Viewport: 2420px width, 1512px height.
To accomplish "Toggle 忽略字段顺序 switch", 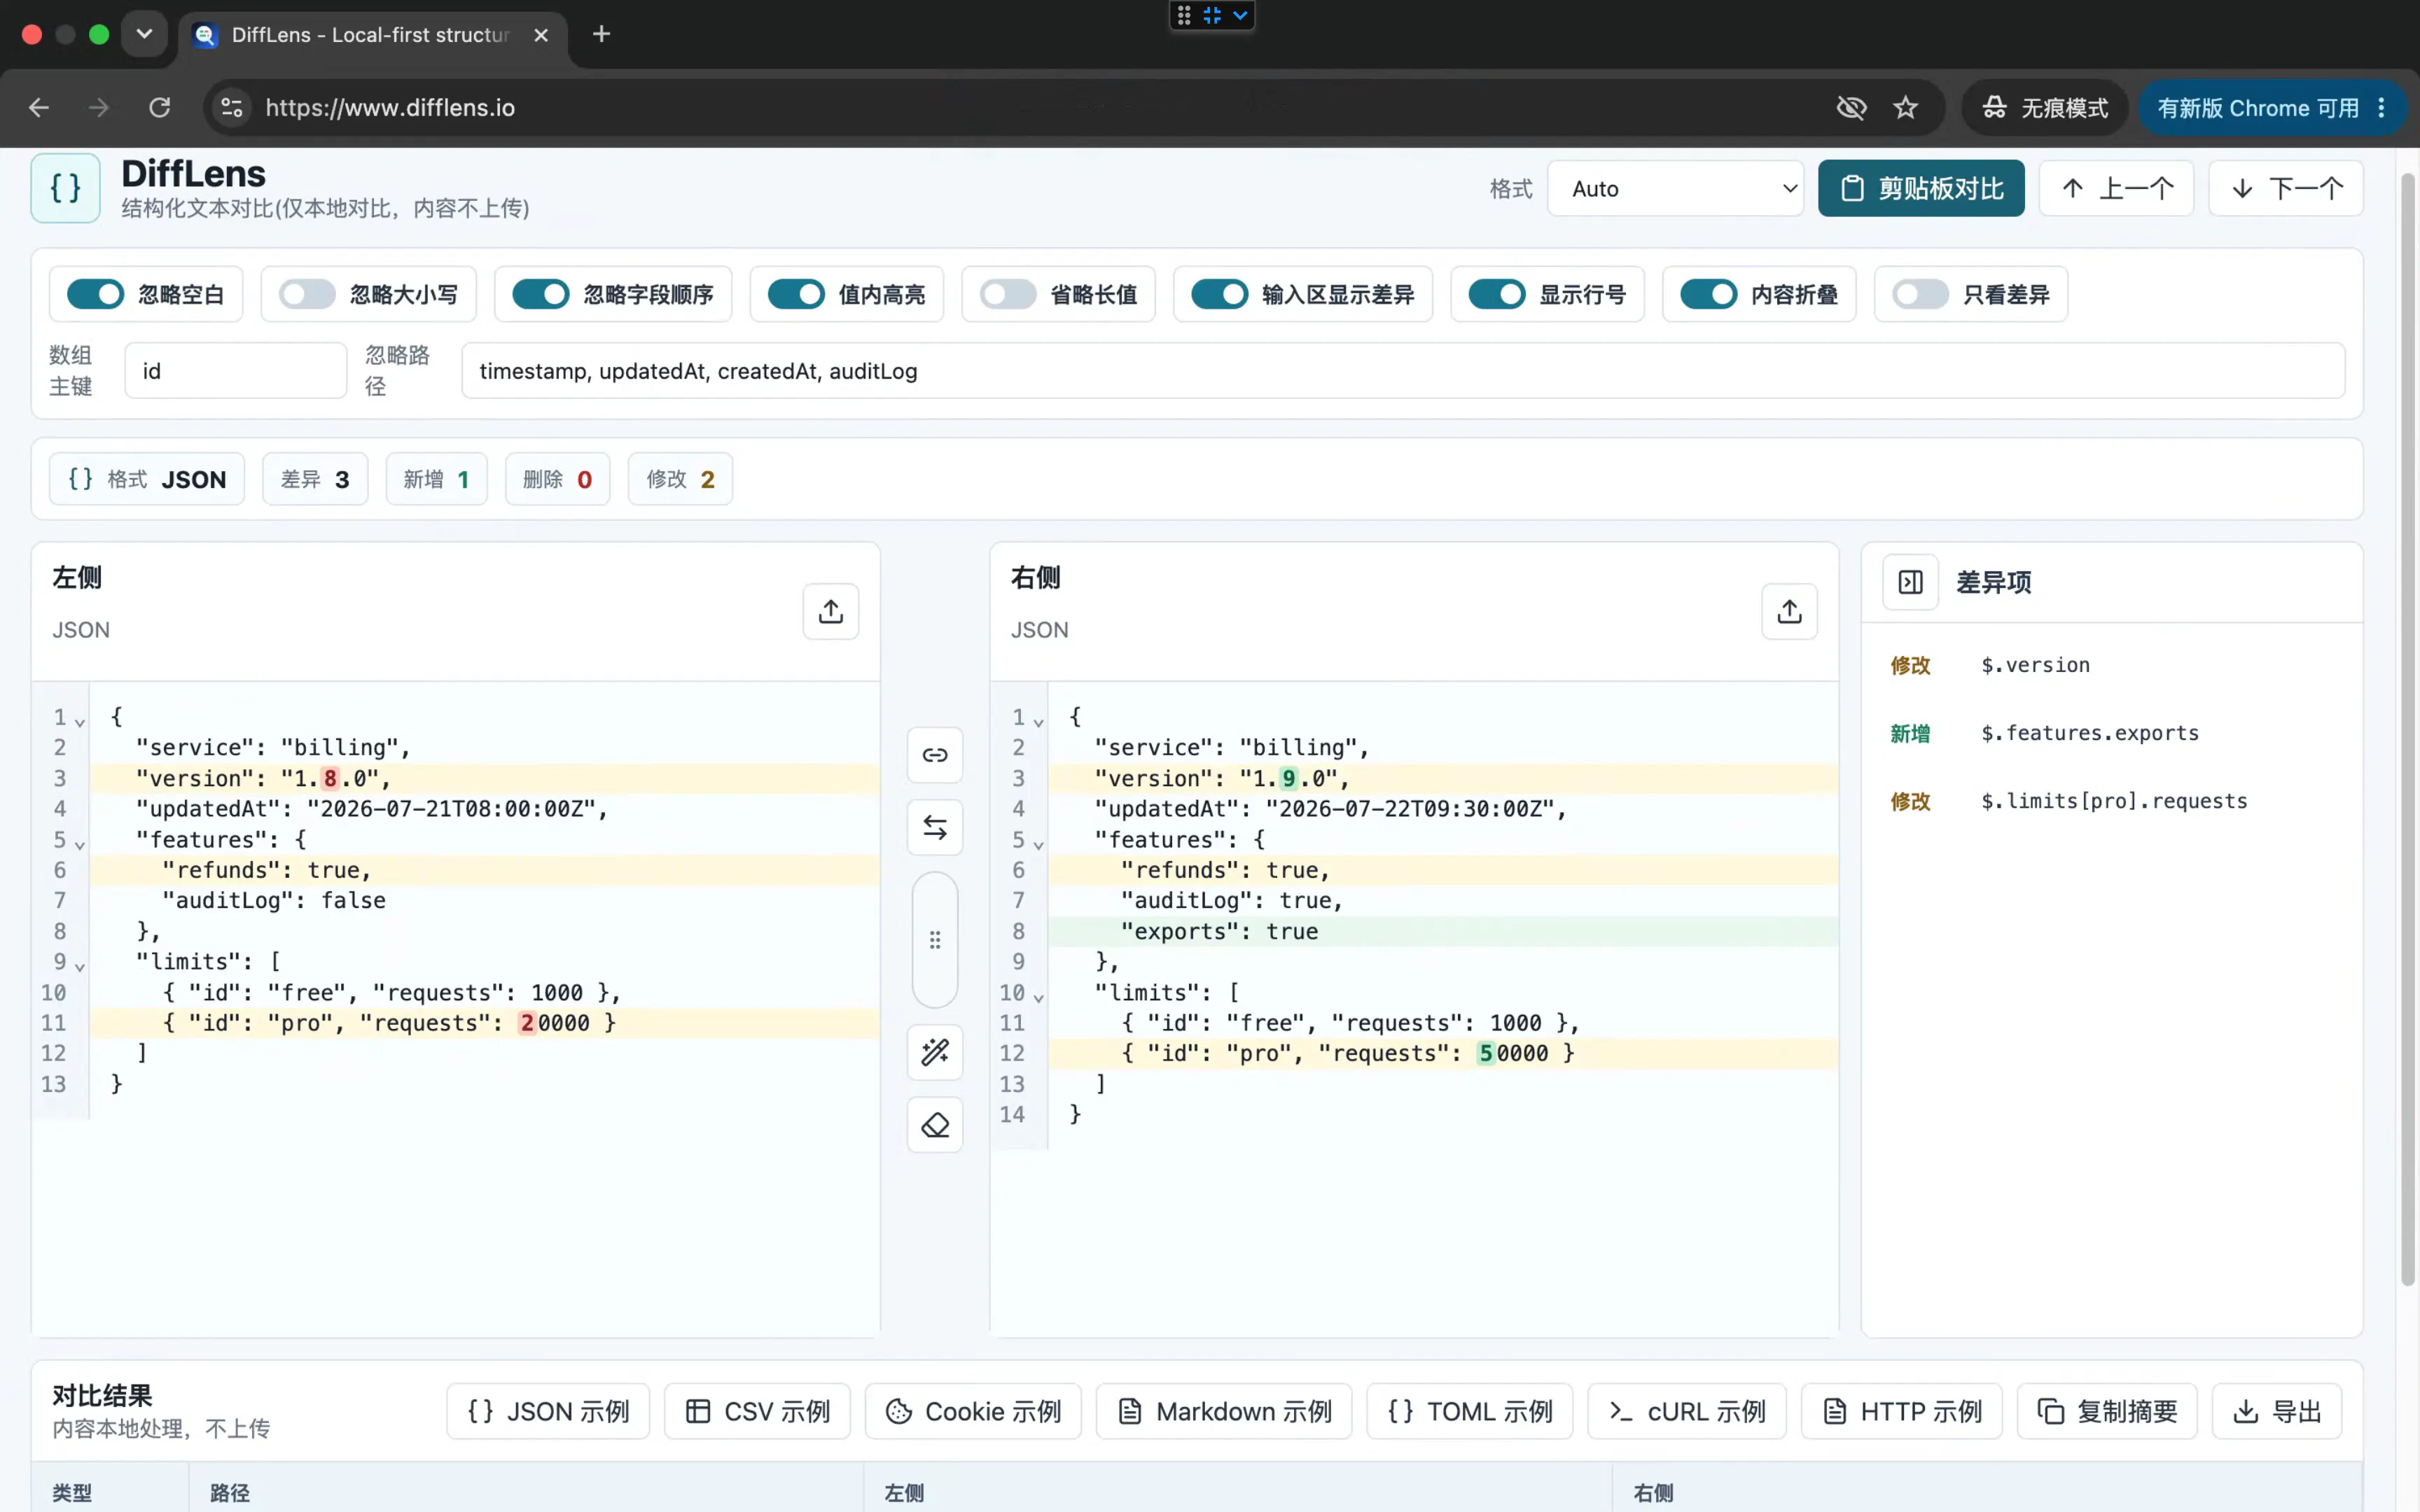I will tap(540, 294).
